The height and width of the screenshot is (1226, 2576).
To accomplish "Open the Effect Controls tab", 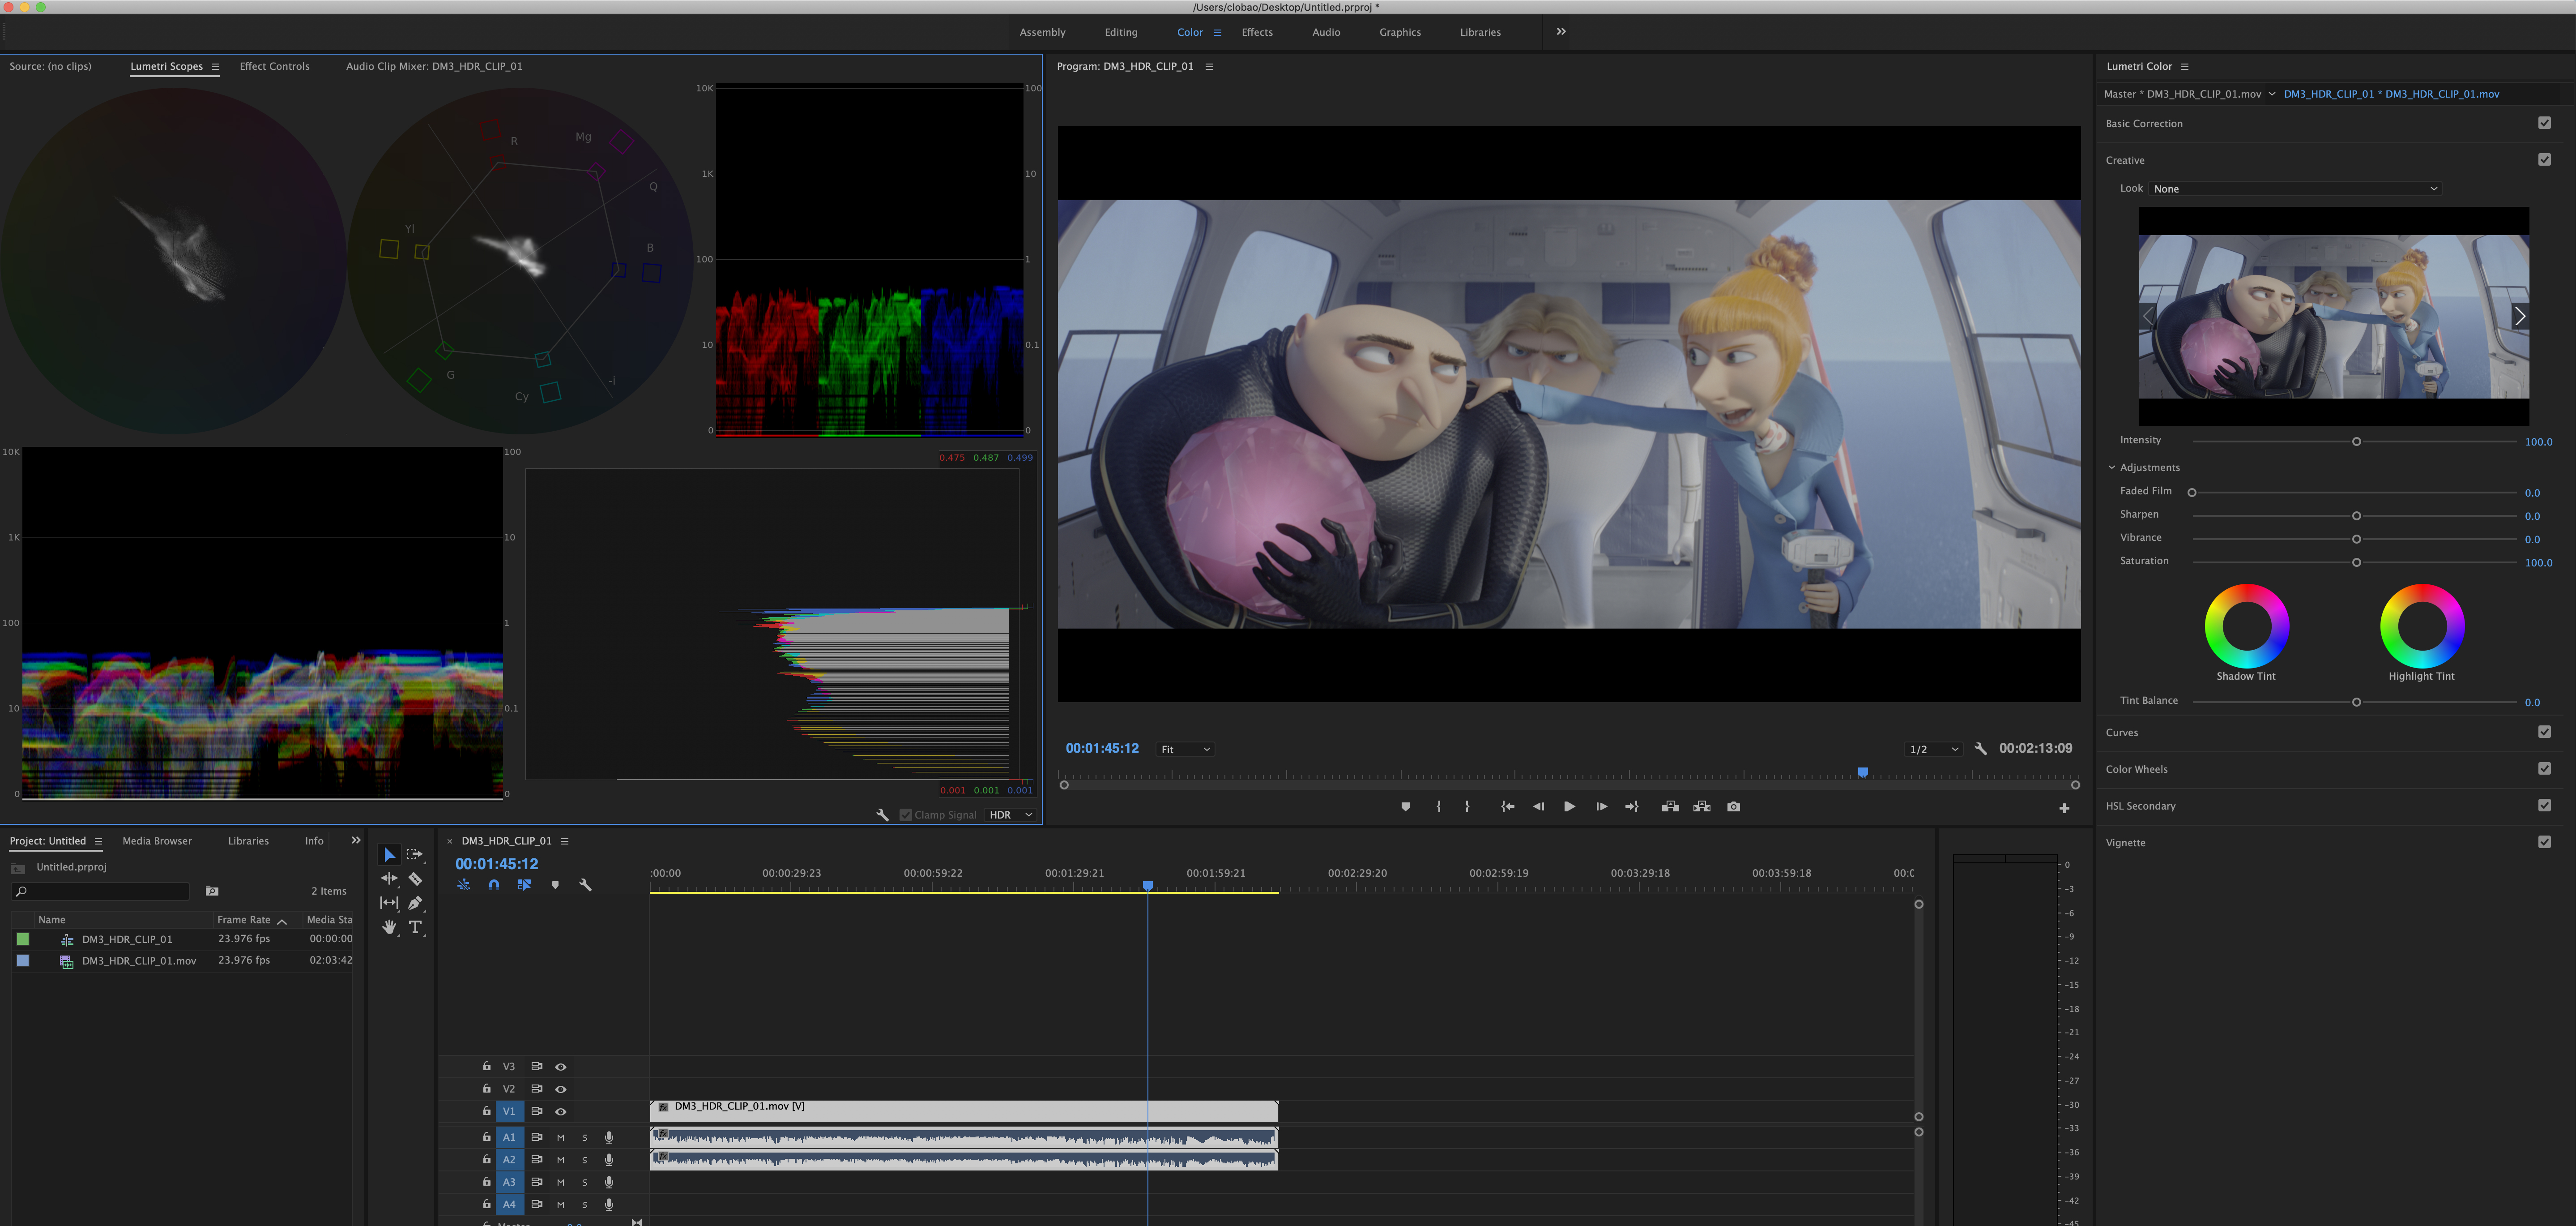I will (x=274, y=66).
